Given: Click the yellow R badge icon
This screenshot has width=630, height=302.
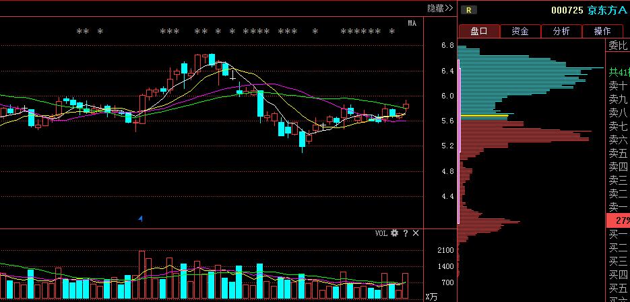Looking at the screenshot, I should click(469, 10).
